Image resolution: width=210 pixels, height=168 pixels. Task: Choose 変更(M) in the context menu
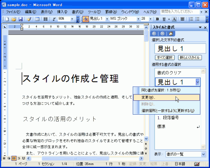point(166,97)
